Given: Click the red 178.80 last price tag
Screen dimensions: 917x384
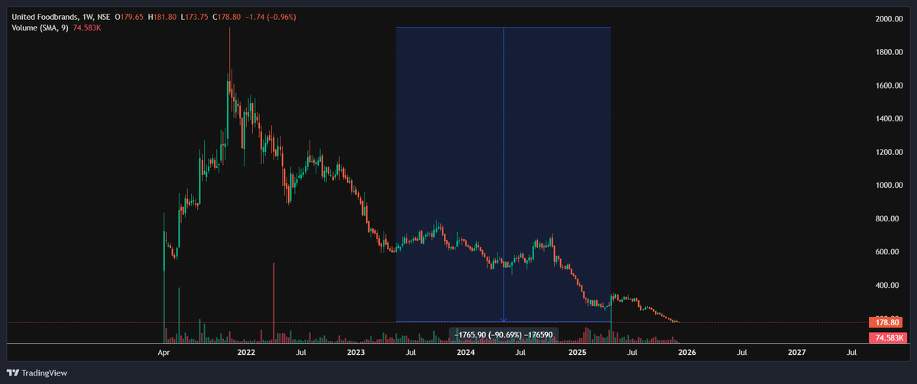Looking at the screenshot, I should coord(886,322).
